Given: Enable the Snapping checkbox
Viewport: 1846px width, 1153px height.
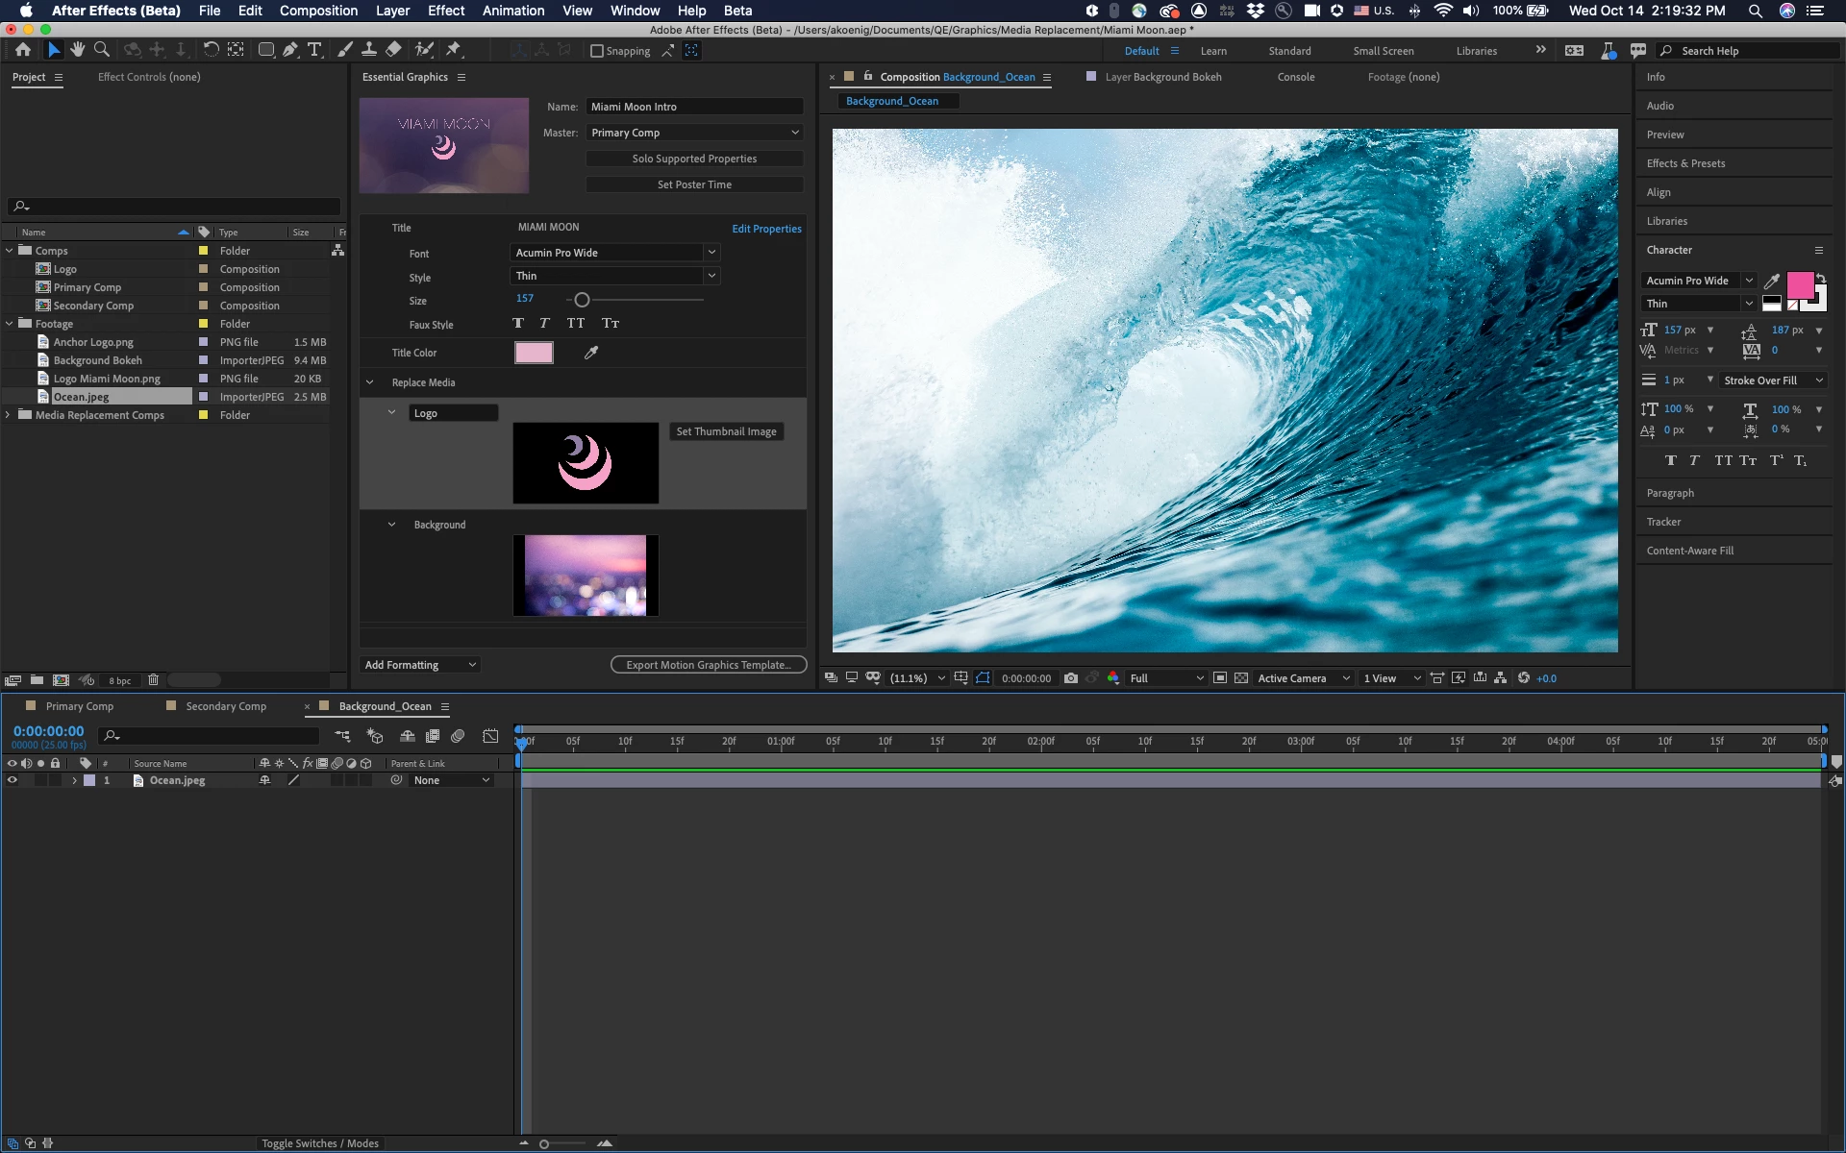Looking at the screenshot, I should tap(597, 51).
